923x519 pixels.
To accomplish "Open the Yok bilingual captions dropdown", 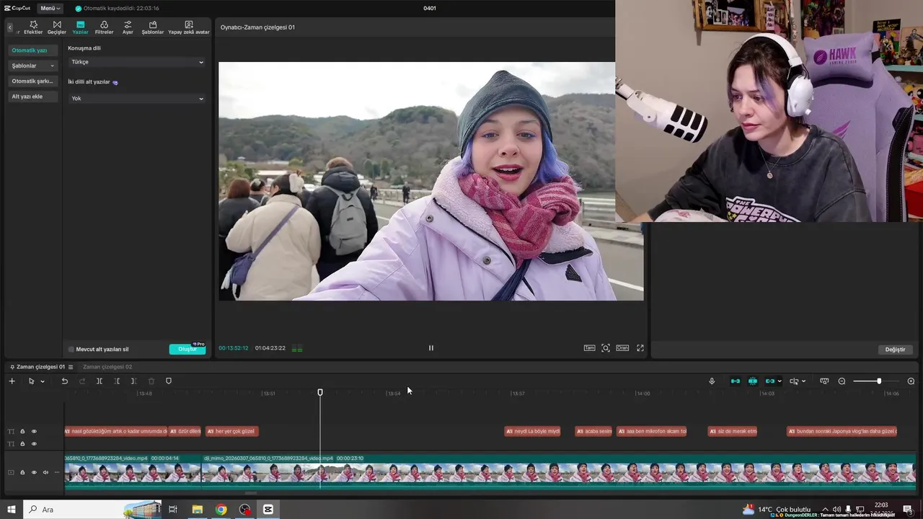I will coord(136,98).
